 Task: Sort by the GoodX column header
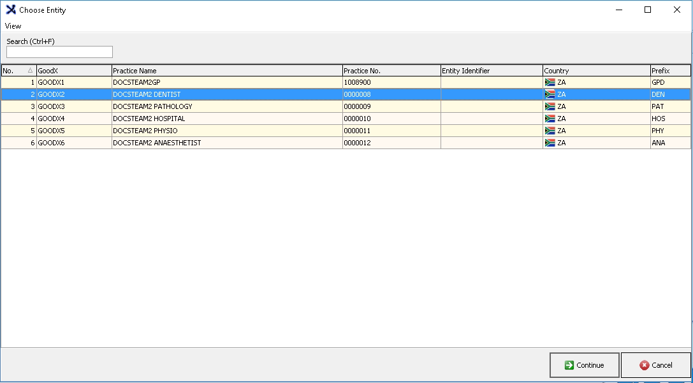click(x=73, y=71)
